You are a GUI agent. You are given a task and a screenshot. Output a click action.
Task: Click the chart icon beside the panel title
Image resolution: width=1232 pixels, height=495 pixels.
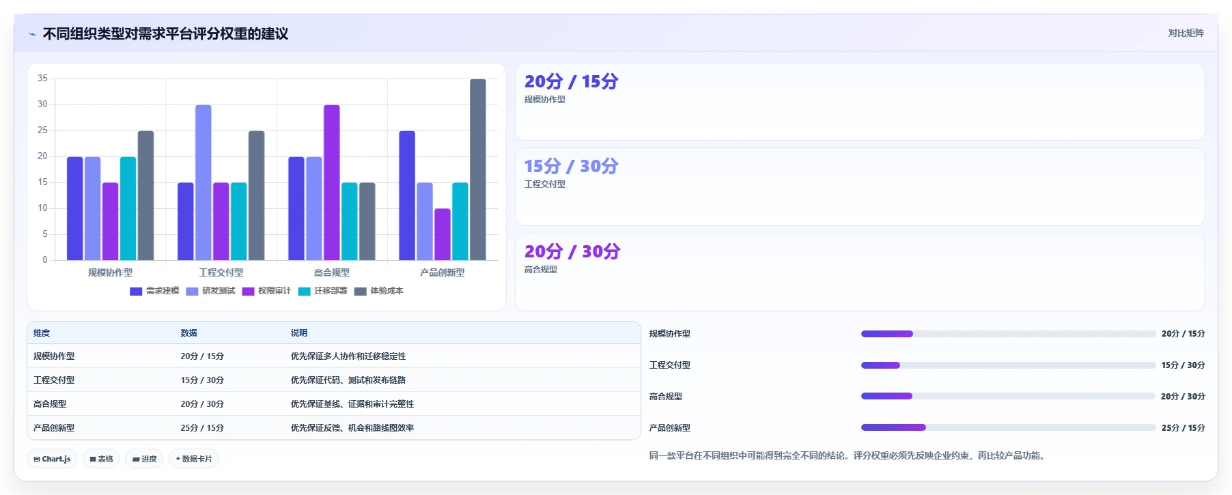[32, 34]
